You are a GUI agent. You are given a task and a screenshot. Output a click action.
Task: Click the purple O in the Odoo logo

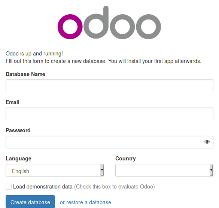tap(70, 27)
